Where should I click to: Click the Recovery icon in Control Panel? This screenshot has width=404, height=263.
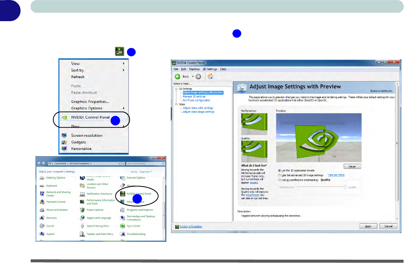(x=42, y=218)
